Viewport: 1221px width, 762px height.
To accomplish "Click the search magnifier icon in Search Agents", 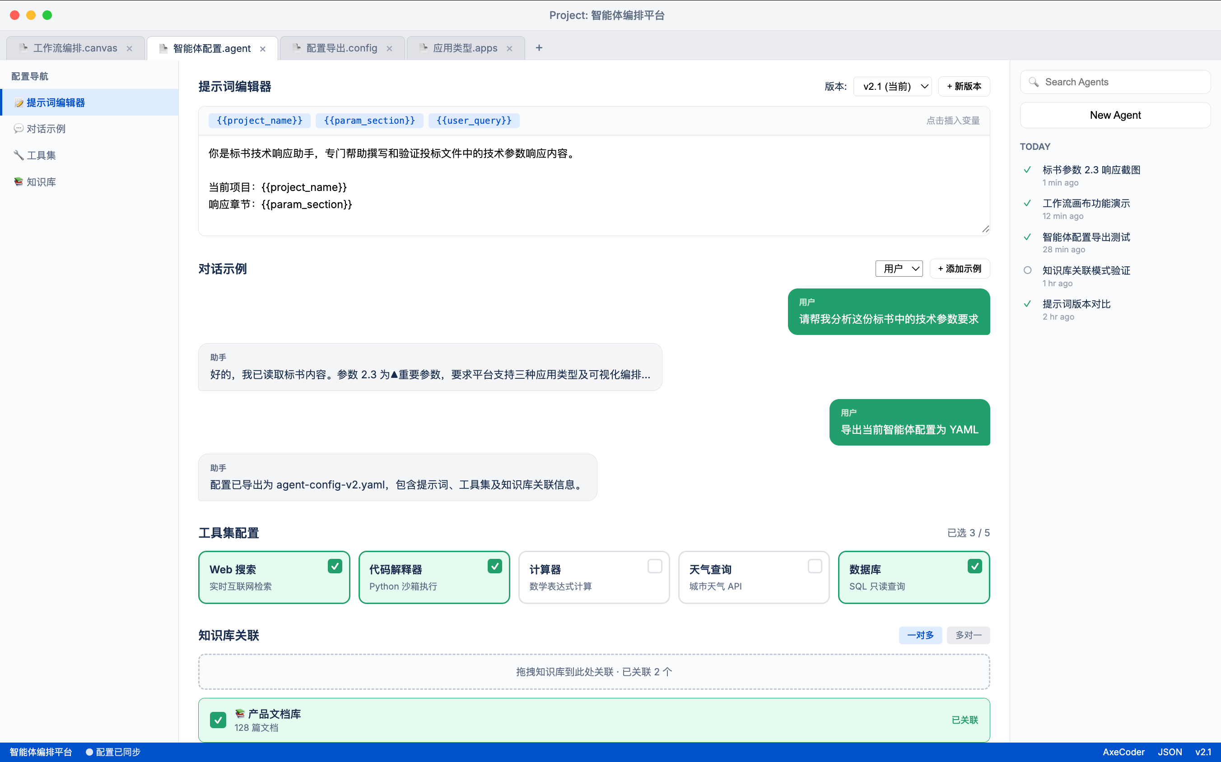I will 1034,82.
